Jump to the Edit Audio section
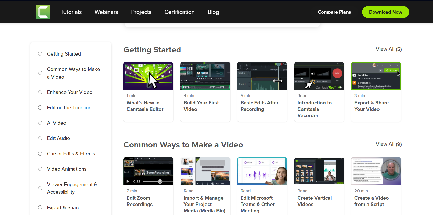Screen dimensions: 433x215 [58, 138]
